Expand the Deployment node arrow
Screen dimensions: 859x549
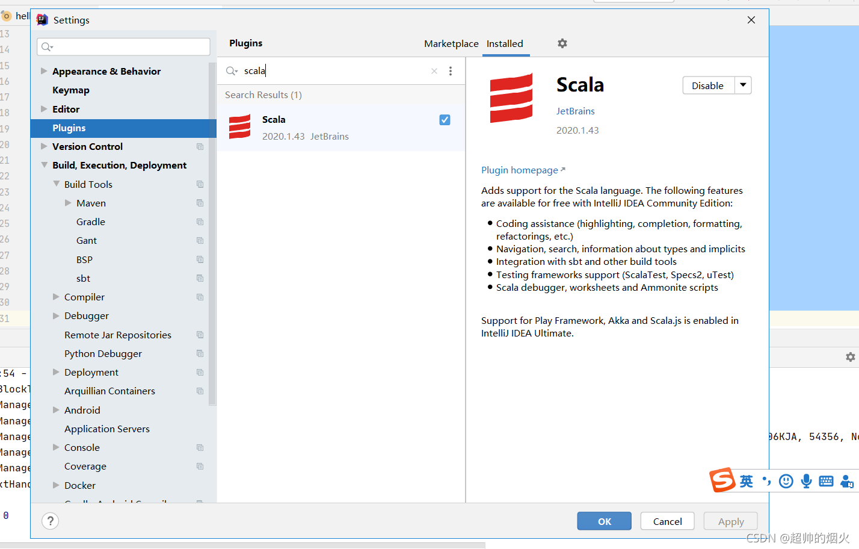click(x=56, y=372)
